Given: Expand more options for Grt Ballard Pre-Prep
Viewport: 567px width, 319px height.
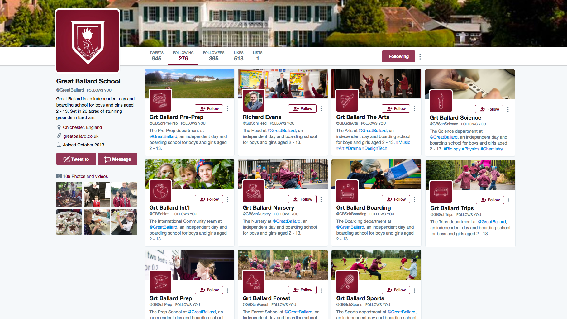Looking at the screenshot, I should click(x=228, y=108).
